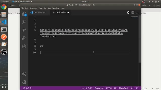
Task: Open the Help menu
Action: click(63, 8)
